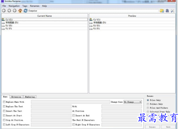
Task: Open the tools settings icon
Action: (x=172, y=11)
